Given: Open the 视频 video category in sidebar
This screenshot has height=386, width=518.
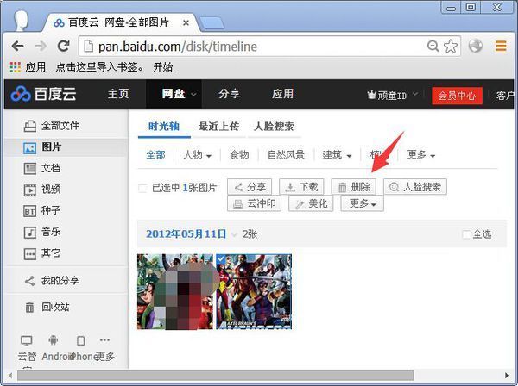Looking at the screenshot, I should pyautogui.click(x=29, y=190).
